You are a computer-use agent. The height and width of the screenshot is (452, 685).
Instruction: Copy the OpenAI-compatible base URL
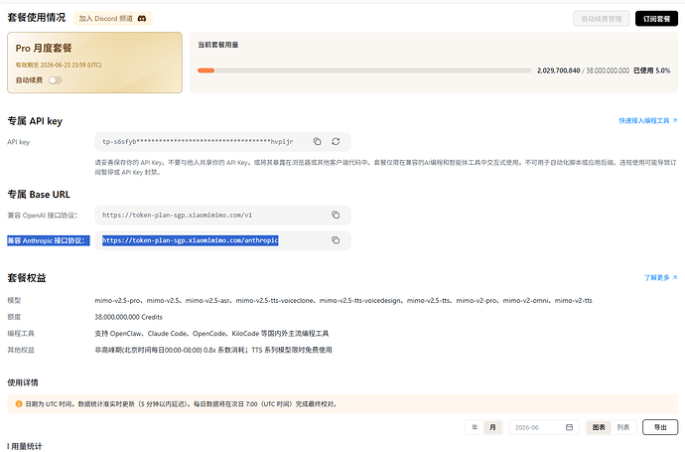(336, 215)
